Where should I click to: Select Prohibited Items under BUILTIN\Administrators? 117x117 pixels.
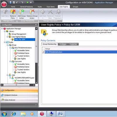point(23,53)
